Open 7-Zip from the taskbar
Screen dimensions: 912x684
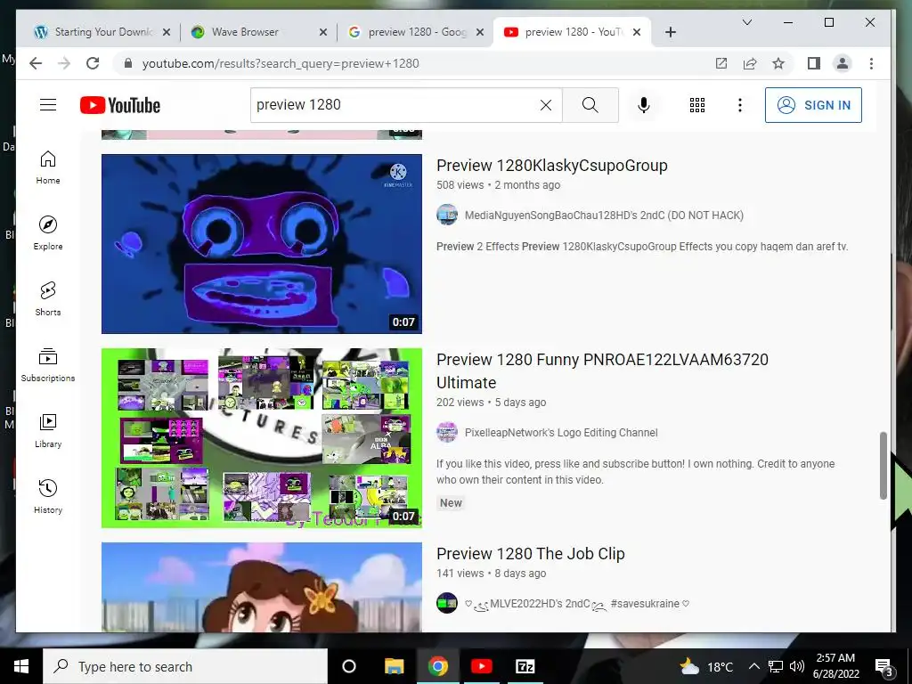pyautogui.click(x=525, y=666)
